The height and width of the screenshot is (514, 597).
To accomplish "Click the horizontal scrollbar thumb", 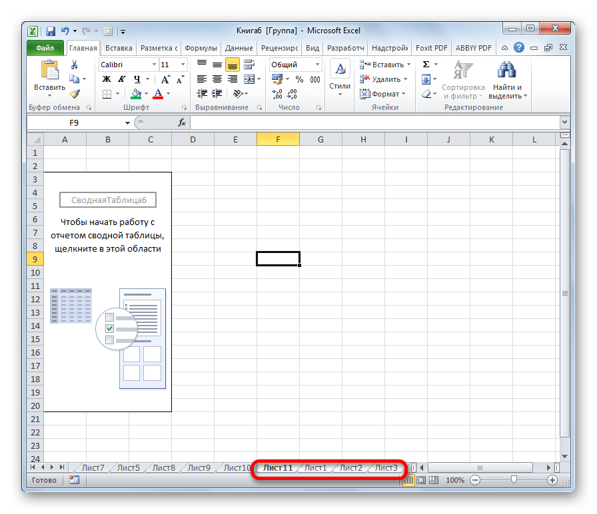I will pos(480,467).
